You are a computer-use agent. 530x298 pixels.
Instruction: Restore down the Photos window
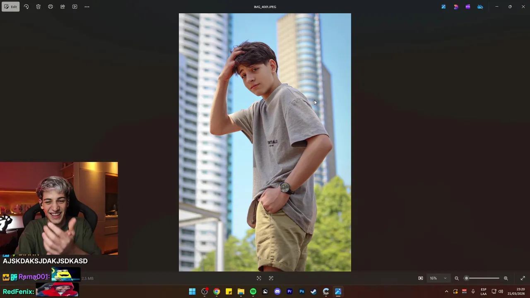(510, 7)
